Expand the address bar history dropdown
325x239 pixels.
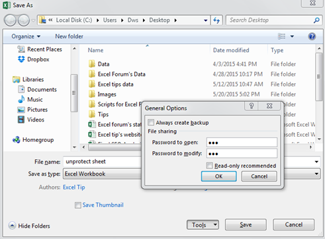coord(205,20)
